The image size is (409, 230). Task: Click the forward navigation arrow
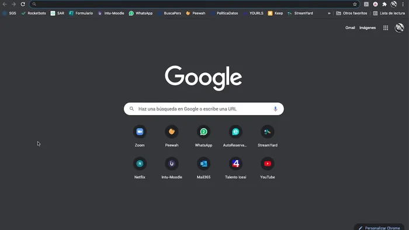click(x=13, y=4)
